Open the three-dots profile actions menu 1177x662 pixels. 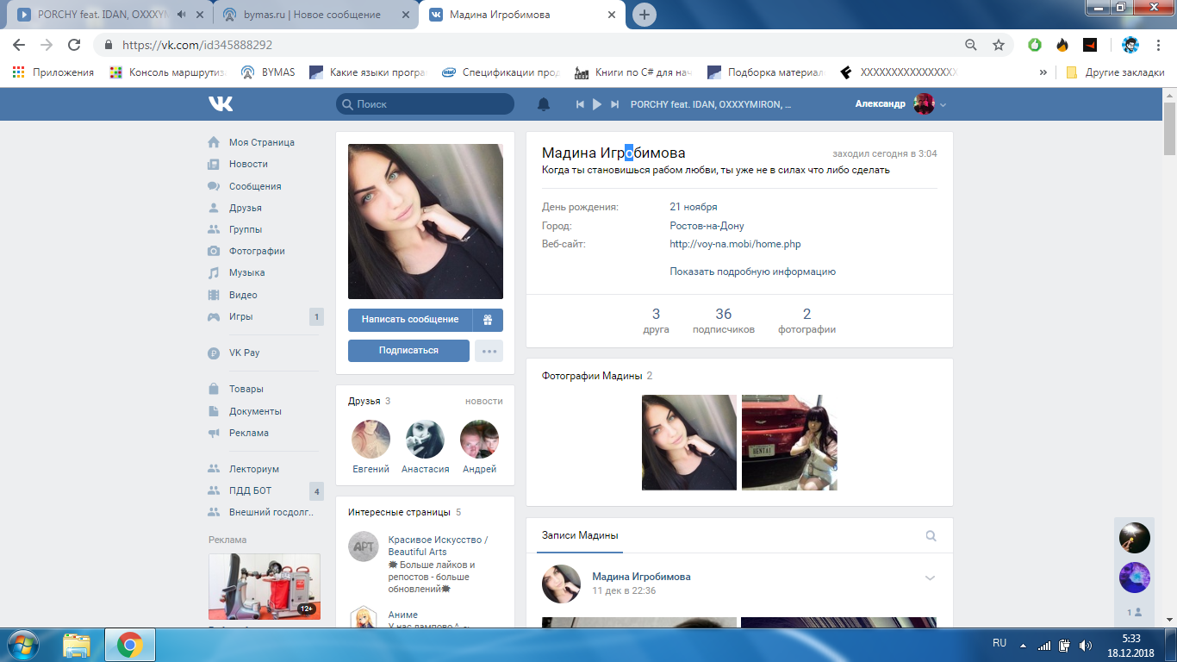pyautogui.click(x=489, y=351)
